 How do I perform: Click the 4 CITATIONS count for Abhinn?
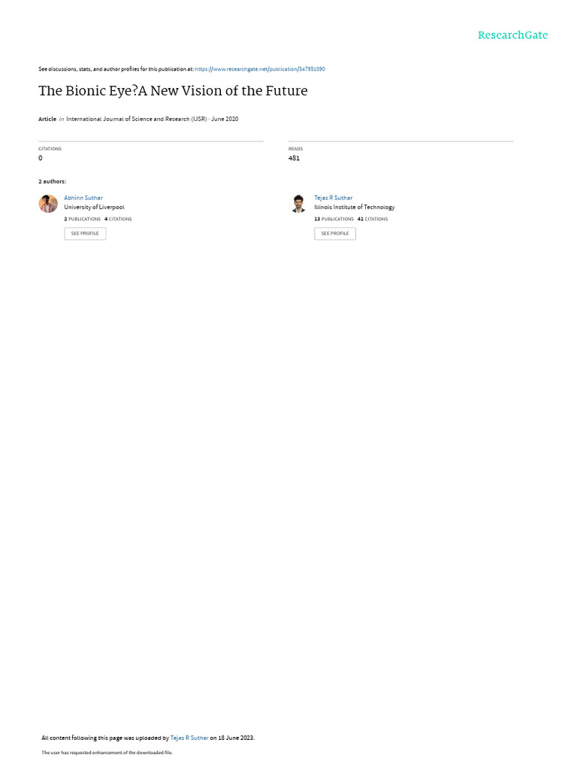tap(118, 219)
